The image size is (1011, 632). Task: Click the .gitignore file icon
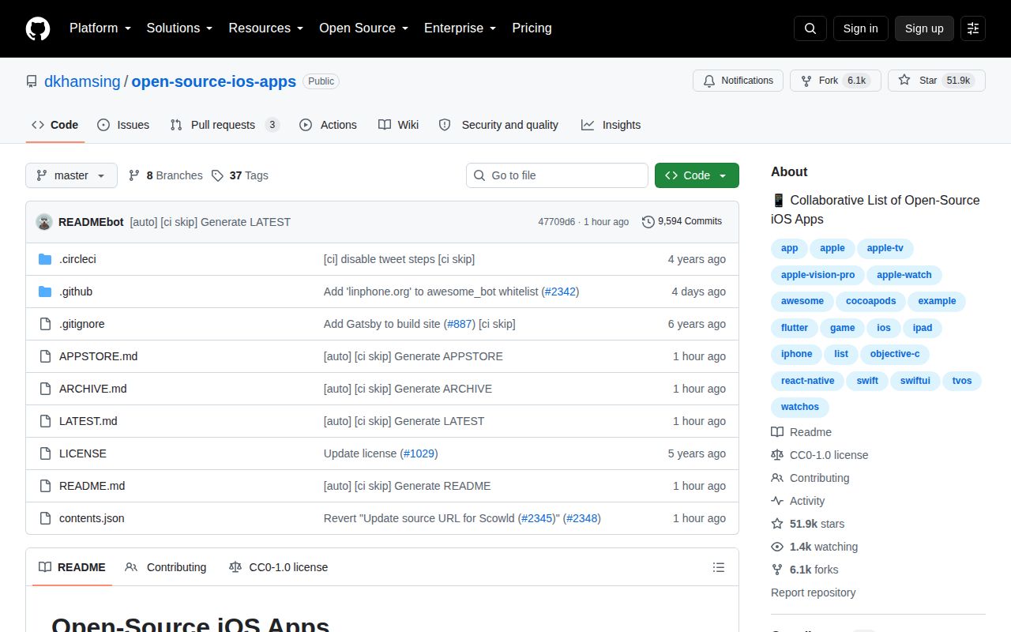45,324
